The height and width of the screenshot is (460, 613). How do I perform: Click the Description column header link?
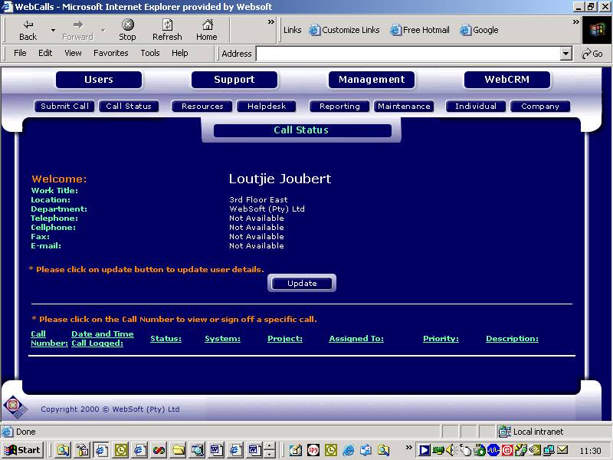[x=512, y=339]
